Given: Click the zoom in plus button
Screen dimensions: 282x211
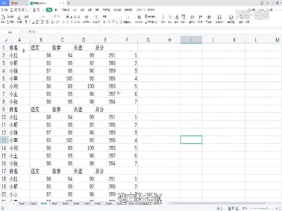Looking at the screenshot, I should (277, 208).
